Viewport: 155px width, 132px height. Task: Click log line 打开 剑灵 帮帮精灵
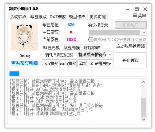[43, 101]
